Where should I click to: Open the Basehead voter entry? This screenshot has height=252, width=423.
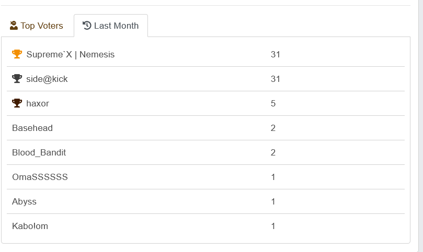coord(32,128)
